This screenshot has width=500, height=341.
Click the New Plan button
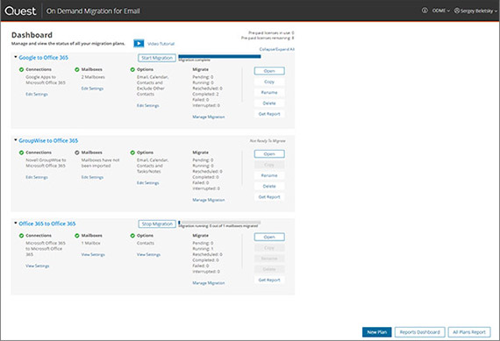coord(377,332)
